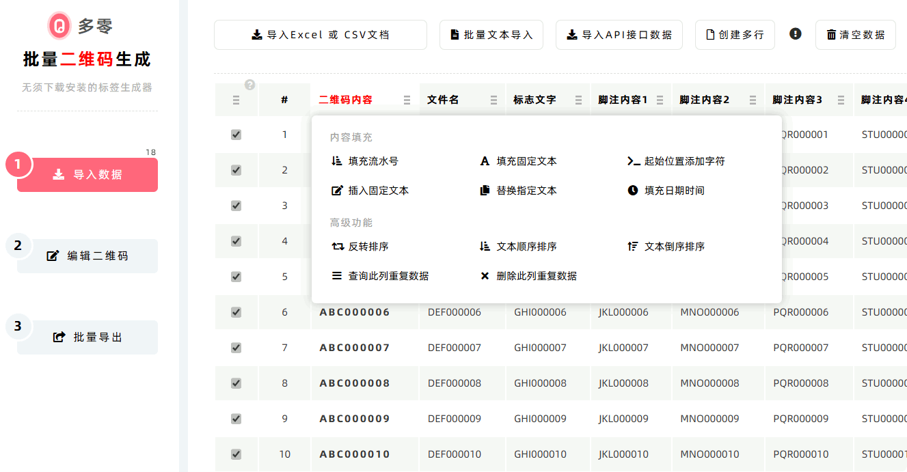
Task: Uncheck the checkbox for row 1
Action: point(236,135)
